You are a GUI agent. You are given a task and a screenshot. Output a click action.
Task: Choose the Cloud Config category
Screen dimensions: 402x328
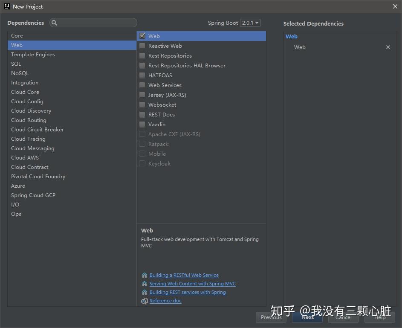[x=72, y=101]
